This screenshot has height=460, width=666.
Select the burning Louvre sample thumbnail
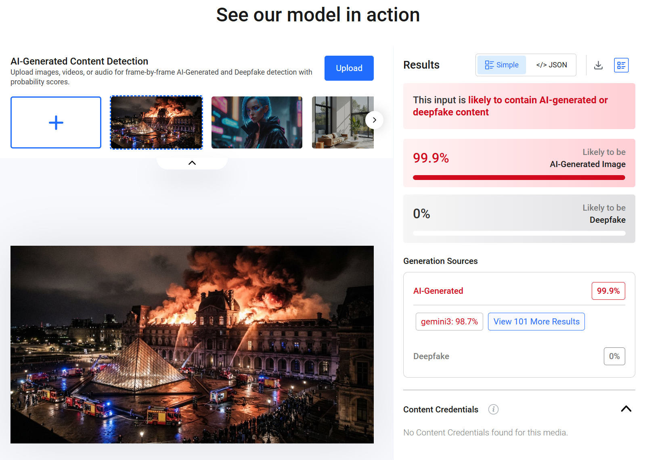click(156, 122)
